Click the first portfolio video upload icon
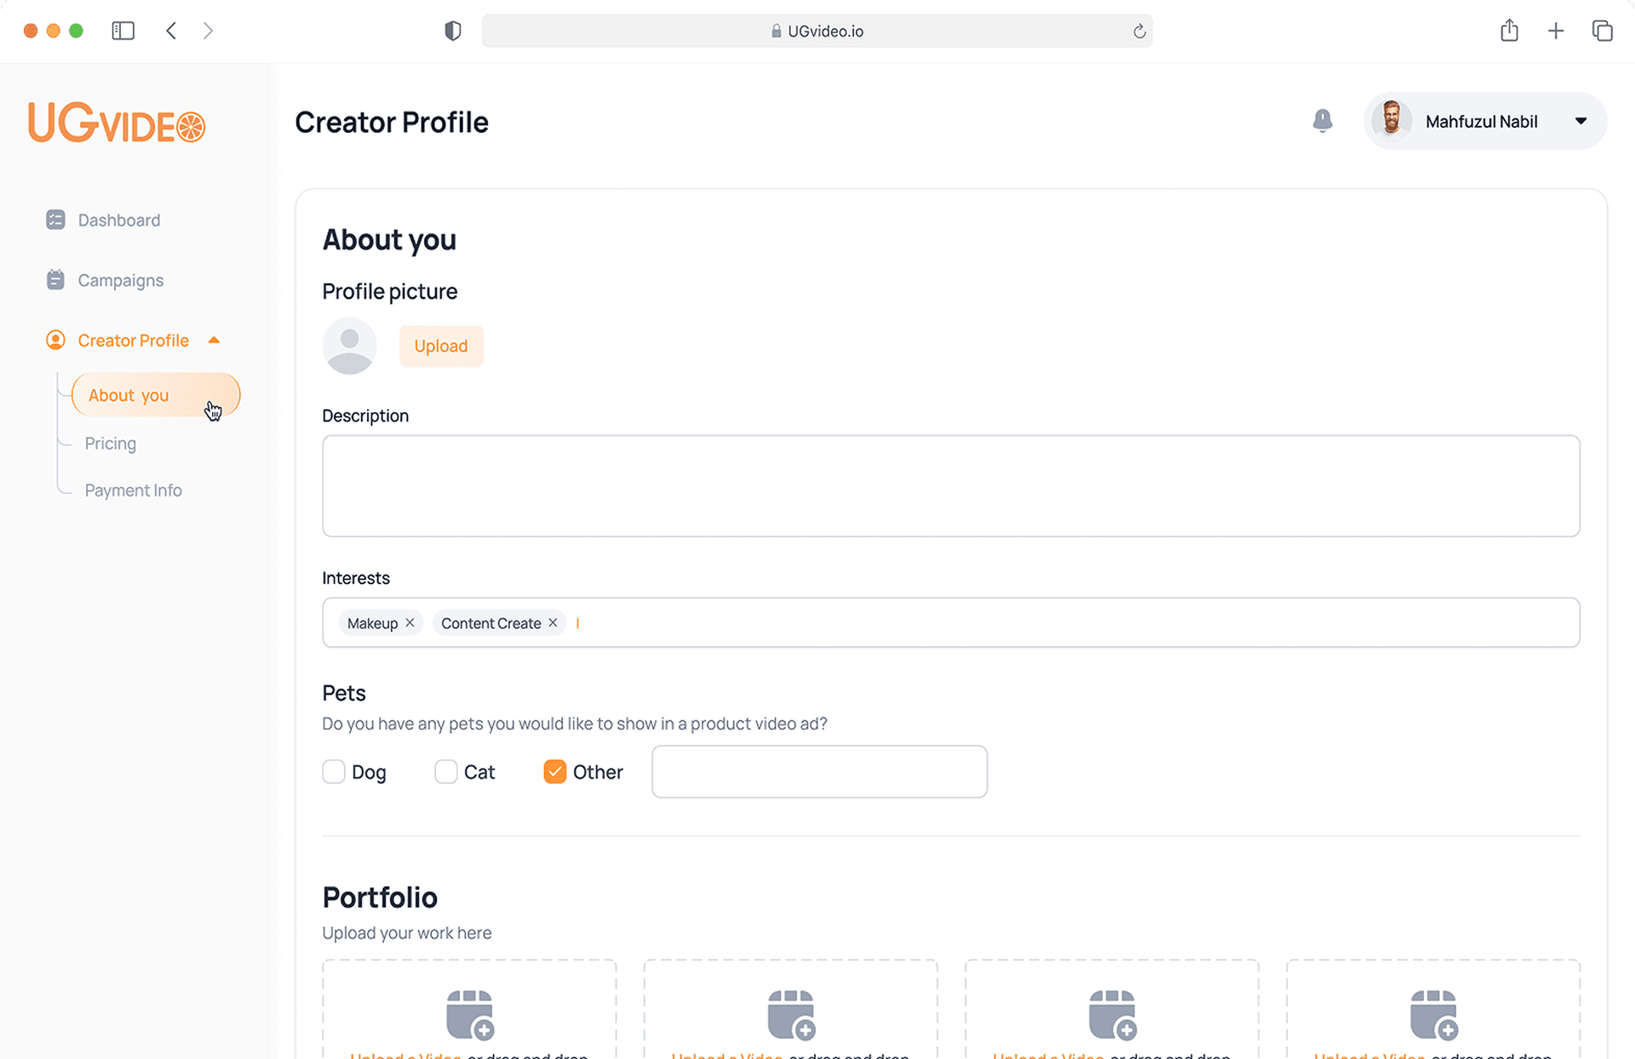The image size is (1635, 1059). 469,1014
